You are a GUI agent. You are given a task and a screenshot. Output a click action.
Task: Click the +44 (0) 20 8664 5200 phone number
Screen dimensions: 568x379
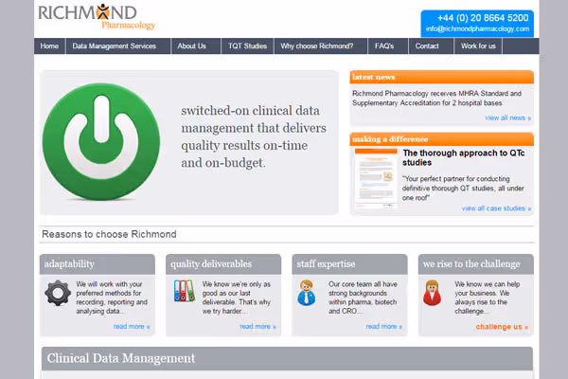click(x=483, y=18)
